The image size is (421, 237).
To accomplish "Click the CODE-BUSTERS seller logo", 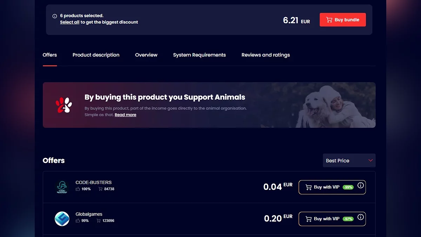I will [x=62, y=187].
